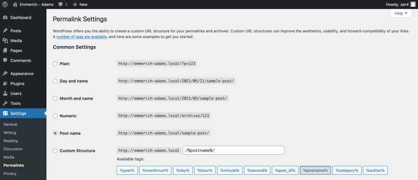Open the Howdy, Jan4 account menu
This screenshot has height=180, width=418.
point(400,4)
